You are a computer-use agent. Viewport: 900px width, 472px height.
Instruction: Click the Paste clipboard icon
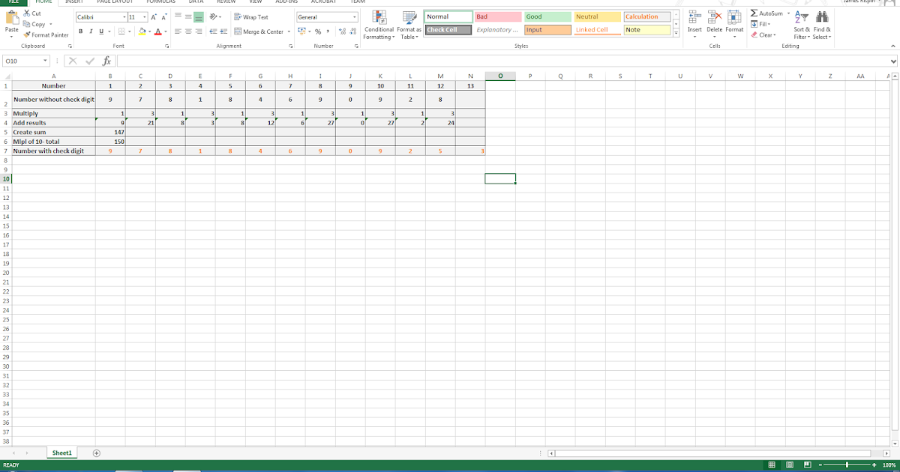point(11,16)
